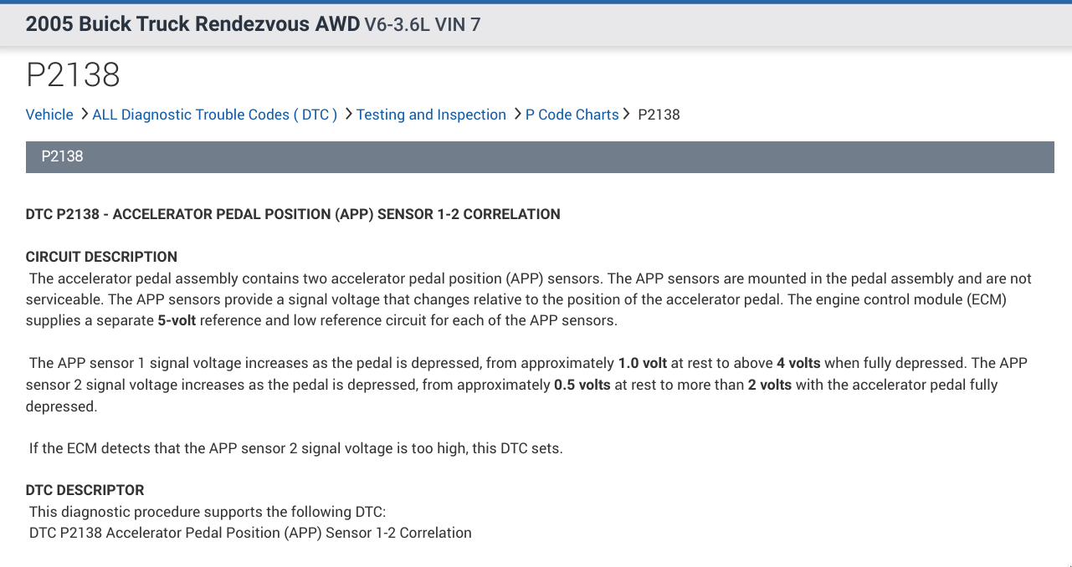Click the large P2138 page heading
The height and width of the screenshot is (567, 1072).
click(73, 74)
